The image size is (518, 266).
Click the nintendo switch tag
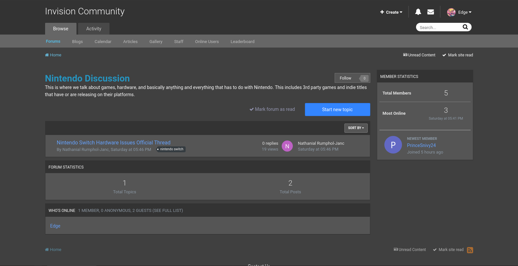171,149
